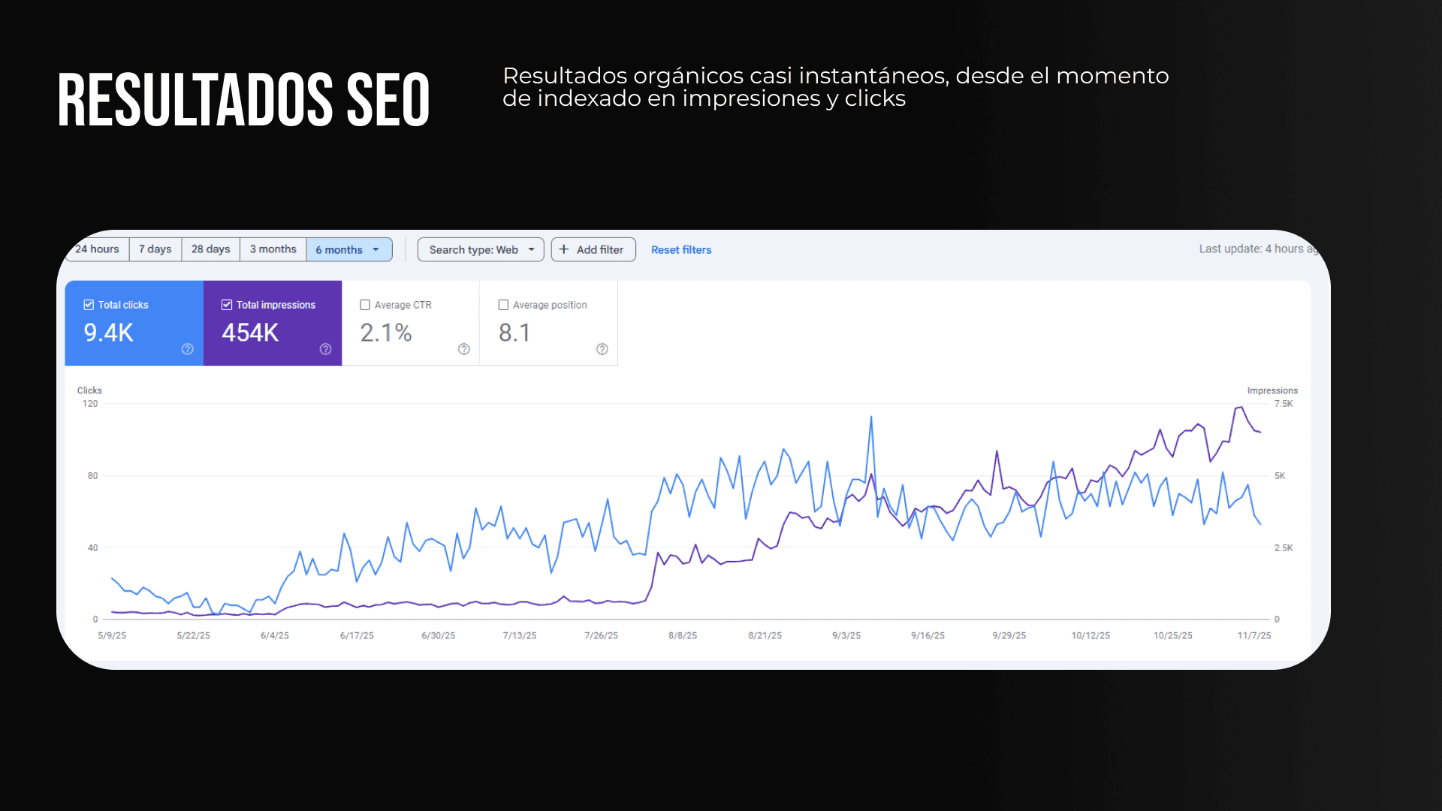This screenshot has width=1442, height=811.
Task: Click the arrow beside 6 months
Action: pyautogui.click(x=376, y=249)
